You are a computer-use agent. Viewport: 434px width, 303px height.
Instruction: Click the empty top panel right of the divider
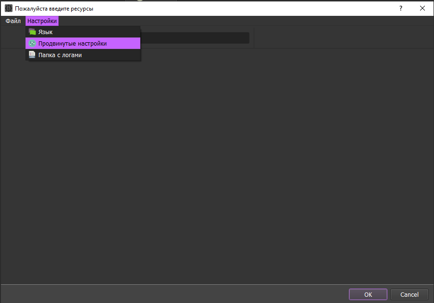point(344,37)
